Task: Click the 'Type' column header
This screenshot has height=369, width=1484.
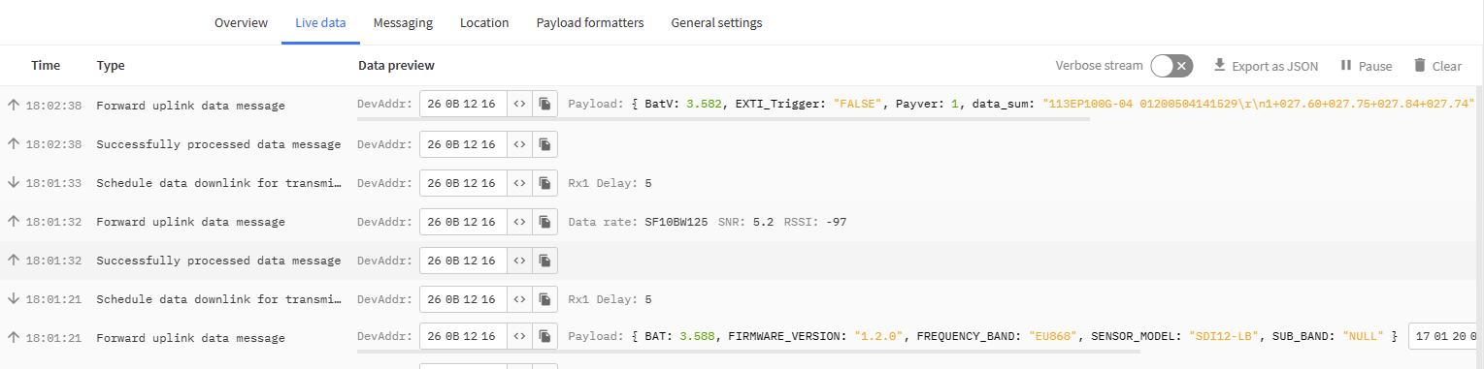Action: click(x=111, y=66)
